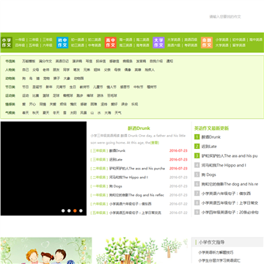Open 狗 Dogs in the center dated list
Screen dimensions: 264x264
[116, 186]
